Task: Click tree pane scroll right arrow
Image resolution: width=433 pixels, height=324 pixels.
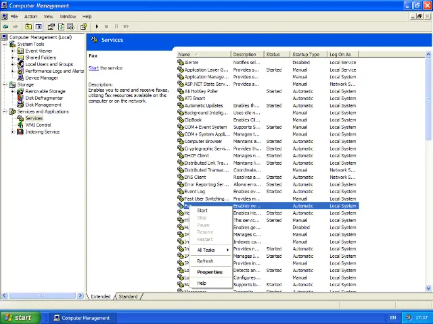Action: [x=81, y=296]
